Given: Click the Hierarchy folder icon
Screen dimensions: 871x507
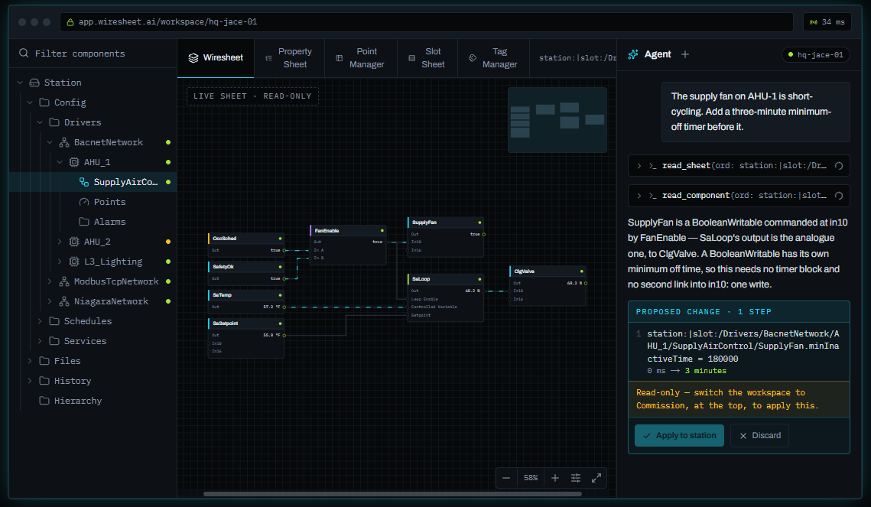Looking at the screenshot, I should [44, 401].
